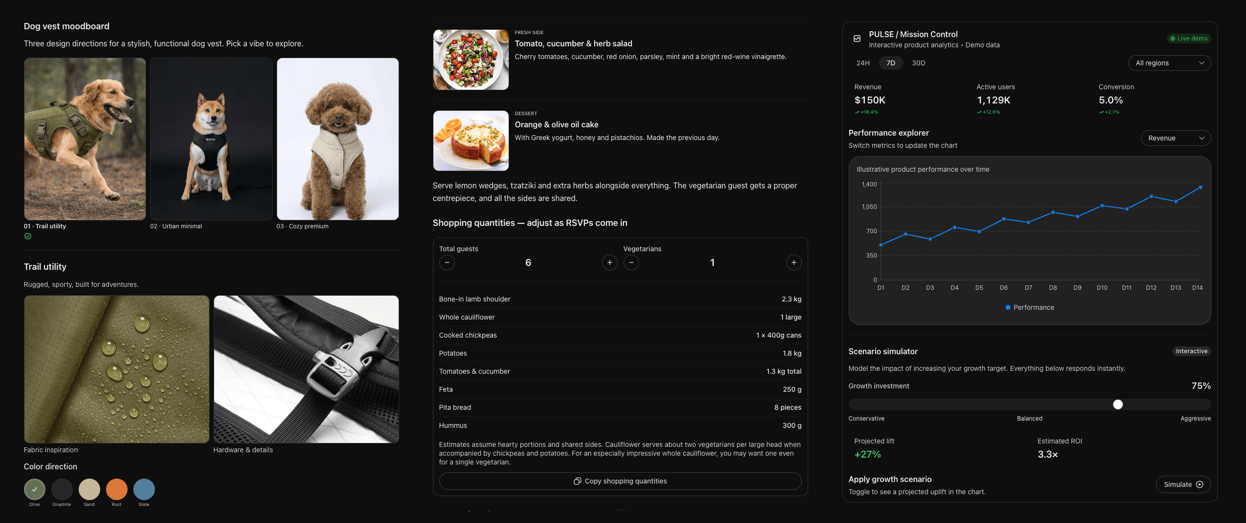Click the Estimated ROI 3.3× value
The image size is (1246, 523).
(x=1048, y=454)
